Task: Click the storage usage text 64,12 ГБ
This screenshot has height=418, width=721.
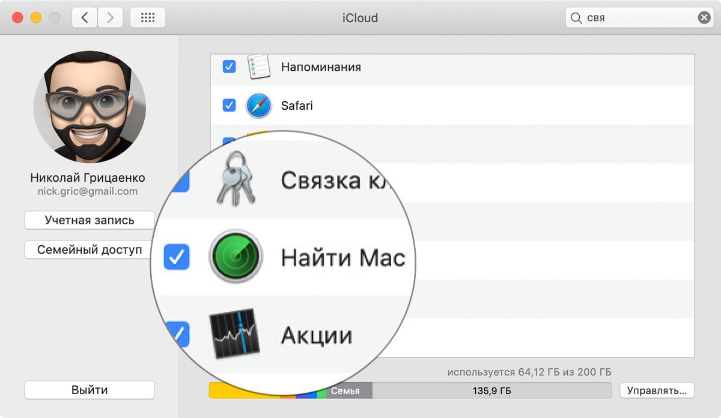Action: (529, 372)
